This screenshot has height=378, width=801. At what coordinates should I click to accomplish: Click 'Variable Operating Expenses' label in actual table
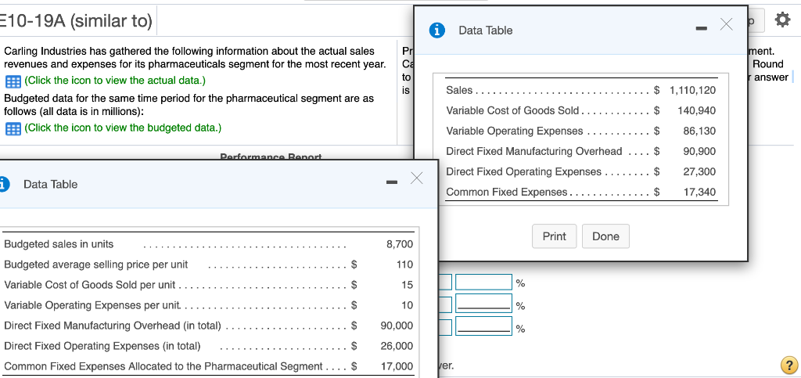[515, 131]
